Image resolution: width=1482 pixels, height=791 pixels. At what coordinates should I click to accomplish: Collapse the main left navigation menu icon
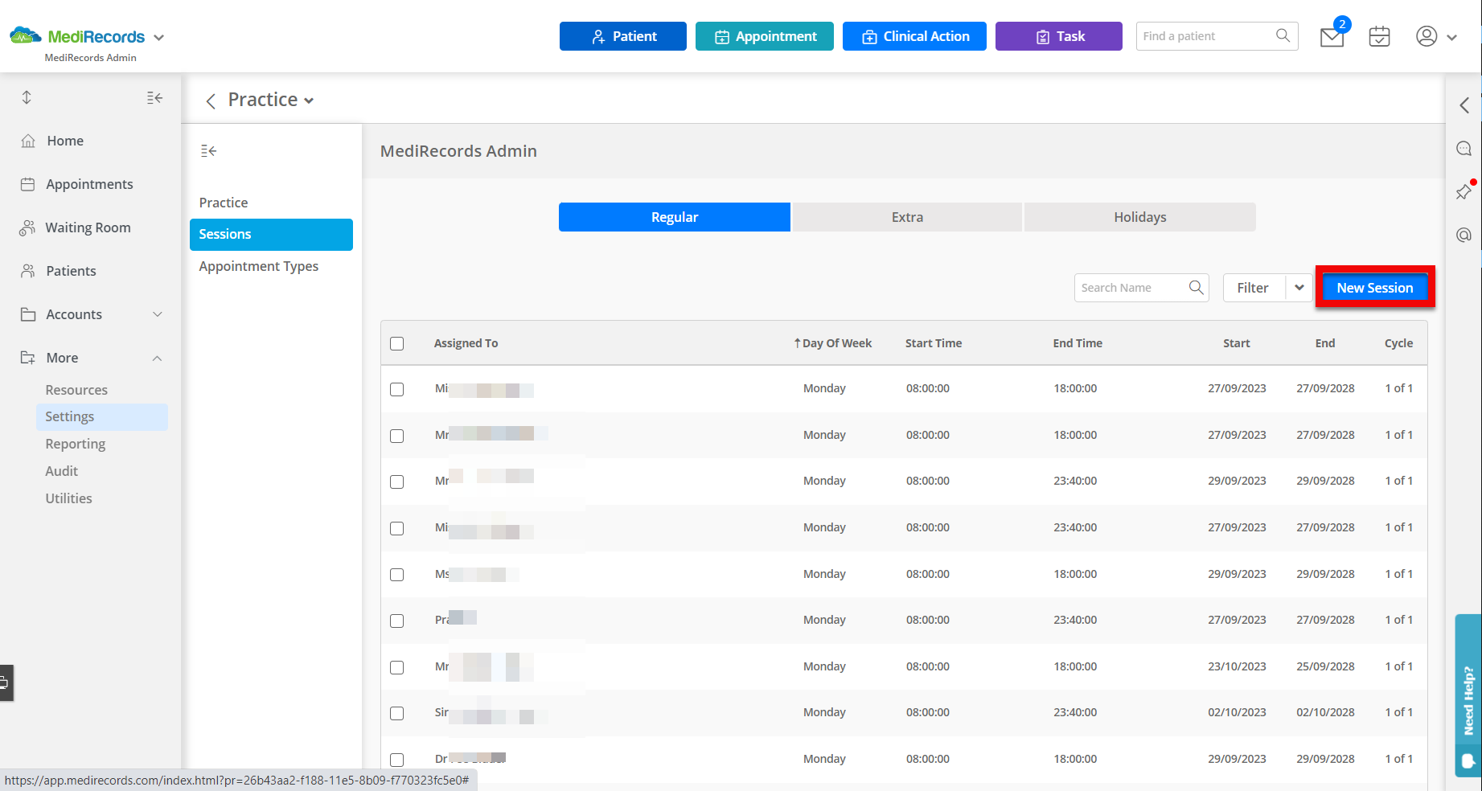(x=154, y=97)
